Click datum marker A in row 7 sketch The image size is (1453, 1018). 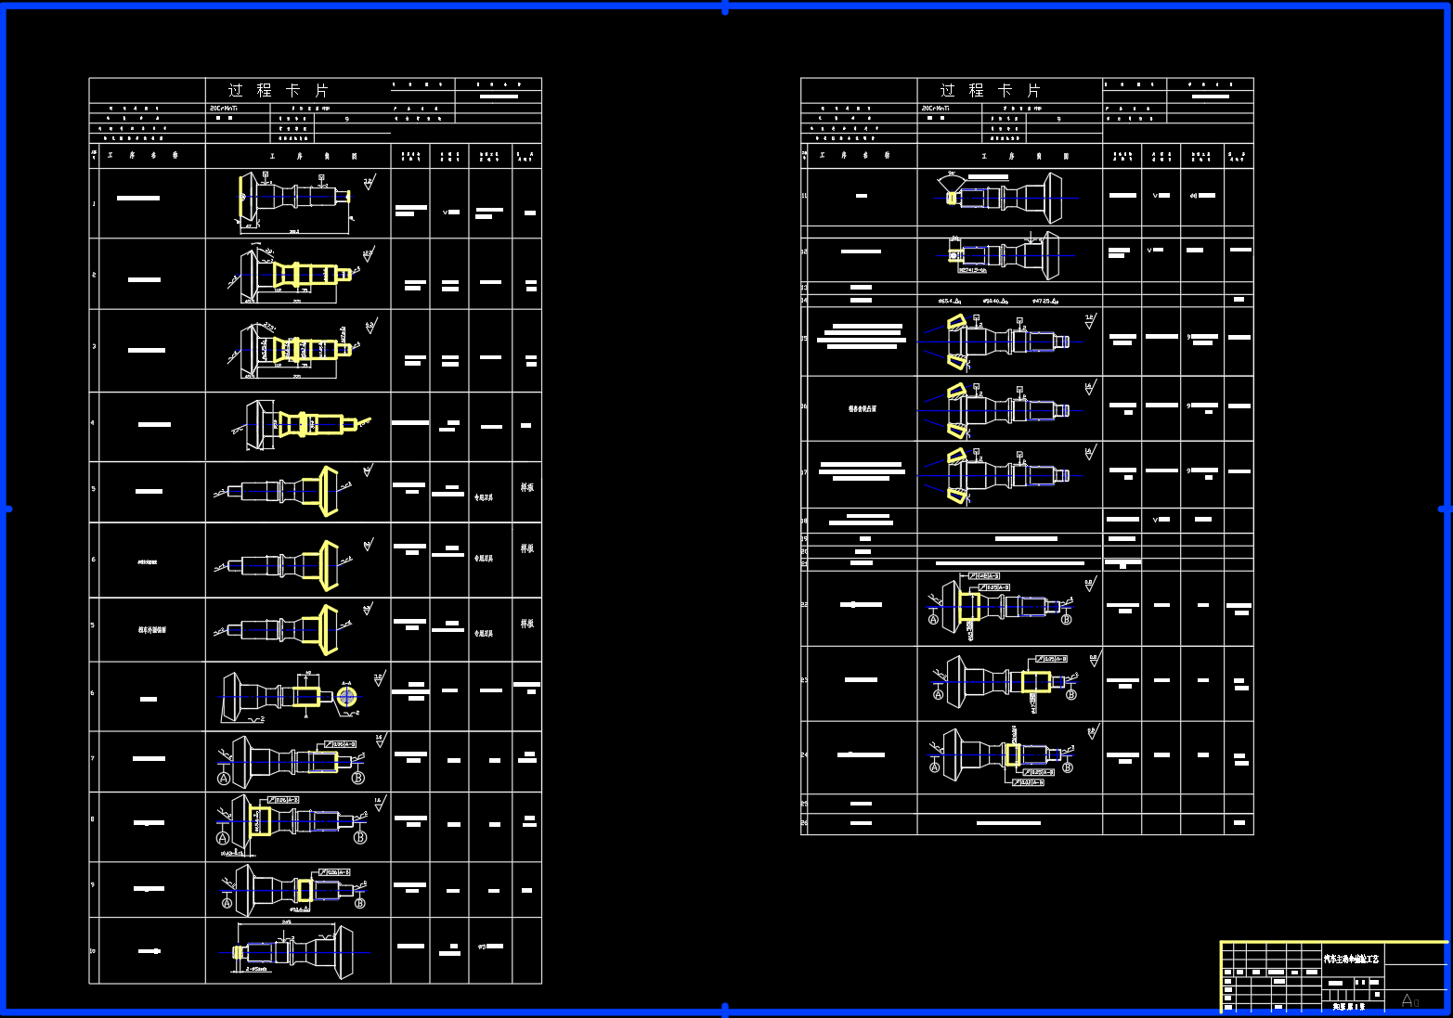(x=224, y=779)
